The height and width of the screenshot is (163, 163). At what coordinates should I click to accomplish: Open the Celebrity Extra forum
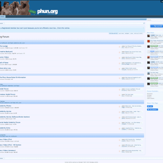pos(5,128)
